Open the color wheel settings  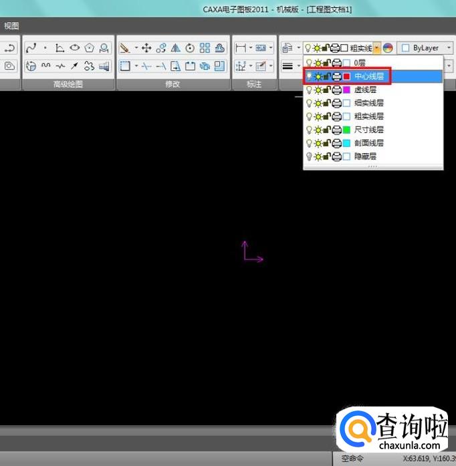pos(388,48)
